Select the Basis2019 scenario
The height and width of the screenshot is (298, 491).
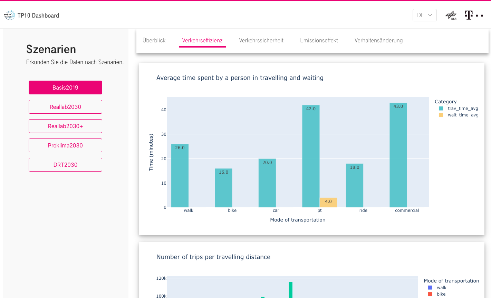(65, 88)
